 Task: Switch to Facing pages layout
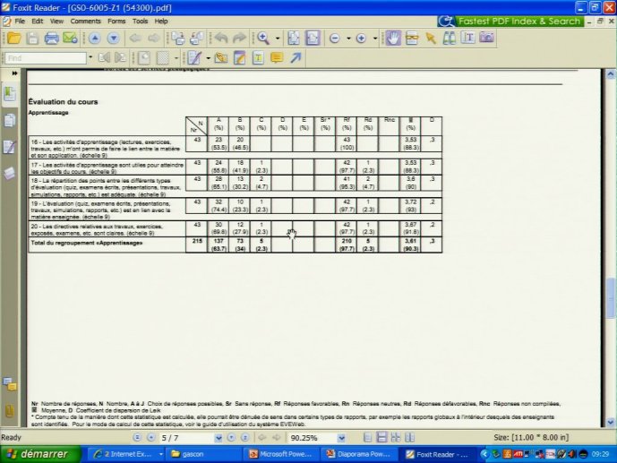(x=409, y=437)
